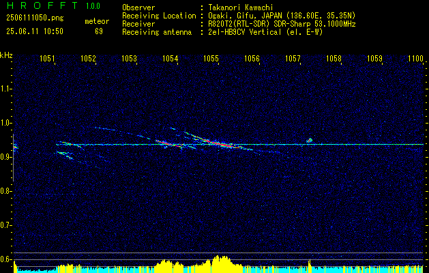This screenshot has height=273, width=429.
Task: Click the red echo trail near 1054
Action: coord(170,144)
